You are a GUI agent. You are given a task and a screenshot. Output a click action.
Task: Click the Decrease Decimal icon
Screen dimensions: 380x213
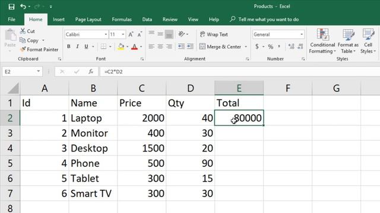tap(300, 46)
